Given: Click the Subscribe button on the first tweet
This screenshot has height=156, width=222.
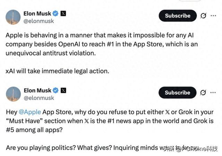Looking at the screenshot, I should pos(178,16).
